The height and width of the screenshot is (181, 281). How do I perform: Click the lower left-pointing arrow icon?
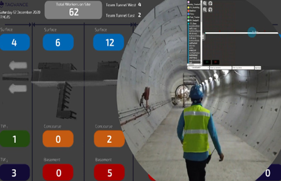click(x=18, y=88)
